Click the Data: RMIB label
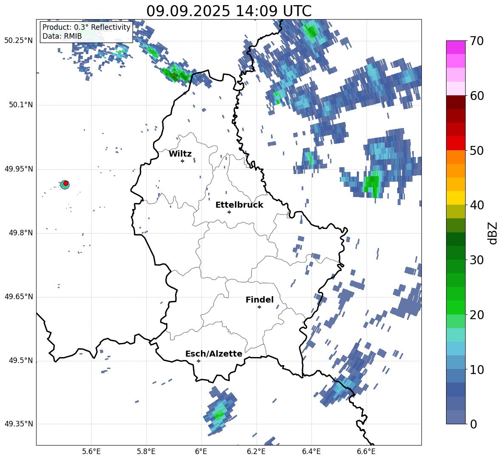 [62, 36]
